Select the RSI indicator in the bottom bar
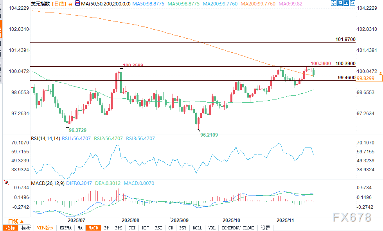Screen dimensions: 383x231 (x=158, y=228)
